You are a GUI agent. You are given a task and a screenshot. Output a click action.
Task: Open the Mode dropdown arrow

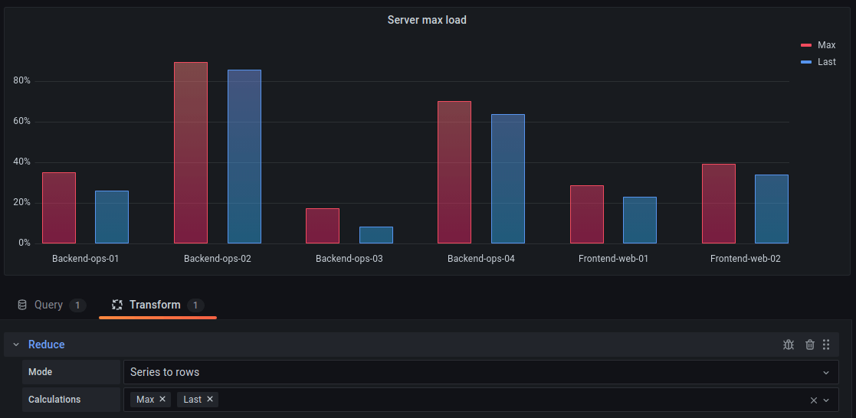[x=826, y=373]
